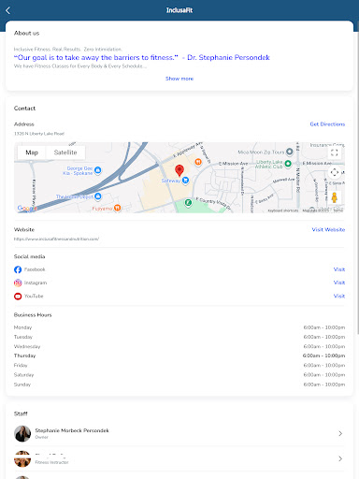Click the green golf marker on map

pos(188,203)
